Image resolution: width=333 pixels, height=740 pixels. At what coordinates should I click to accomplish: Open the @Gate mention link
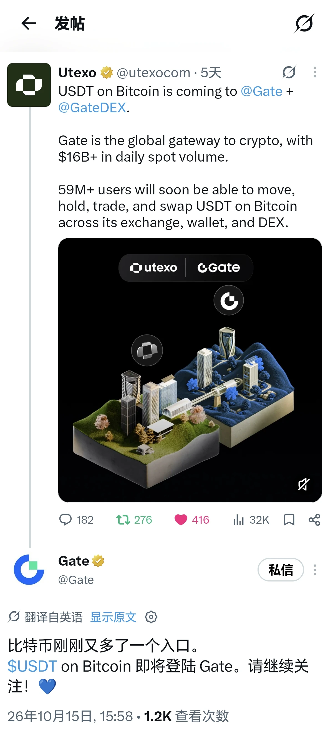(x=261, y=91)
